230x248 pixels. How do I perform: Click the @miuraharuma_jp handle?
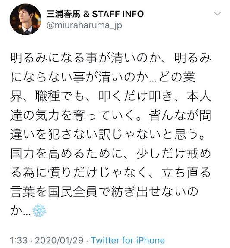[84, 25]
